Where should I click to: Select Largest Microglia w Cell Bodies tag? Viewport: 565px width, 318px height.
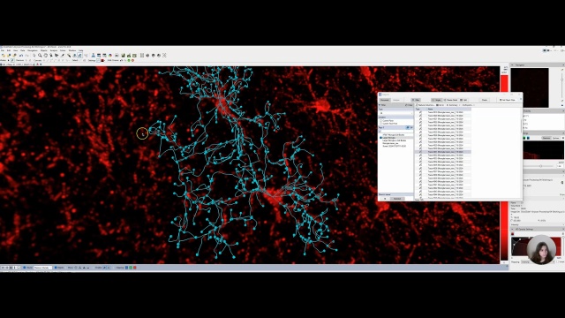tap(395, 140)
